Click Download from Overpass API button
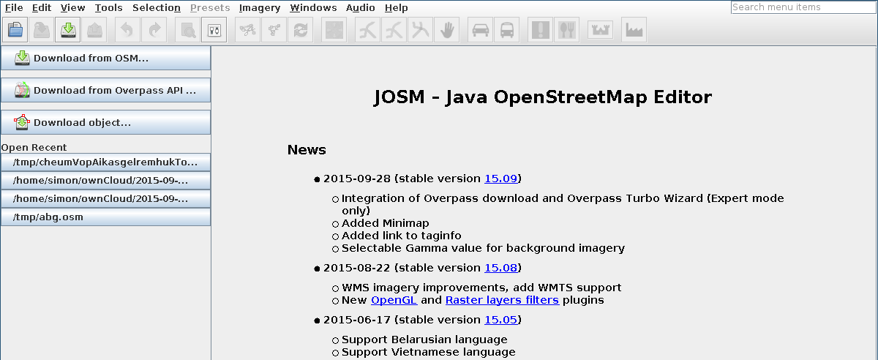 click(x=105, y=91)
